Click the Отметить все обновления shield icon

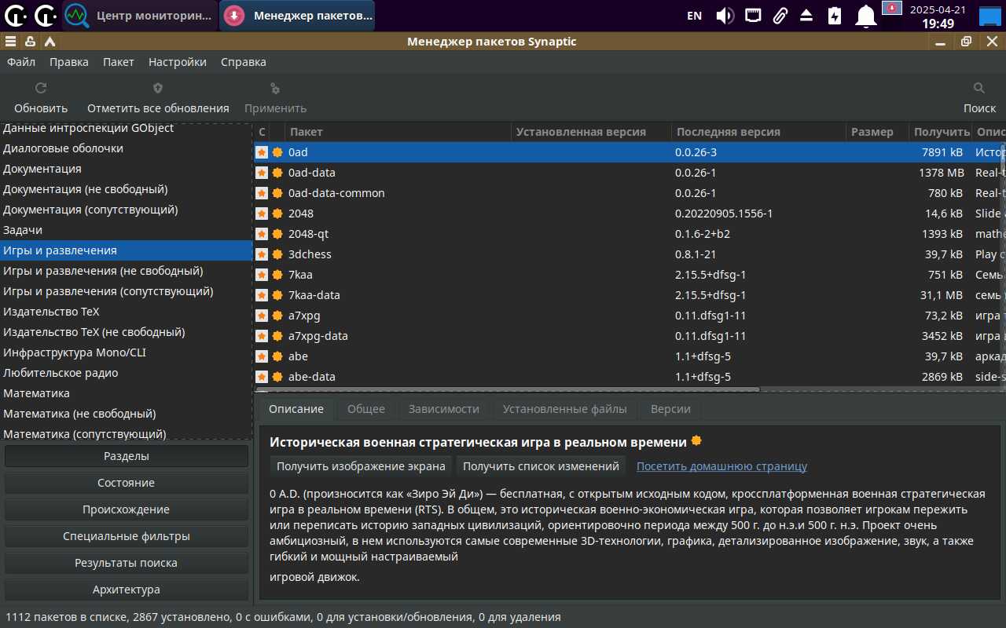158,88
